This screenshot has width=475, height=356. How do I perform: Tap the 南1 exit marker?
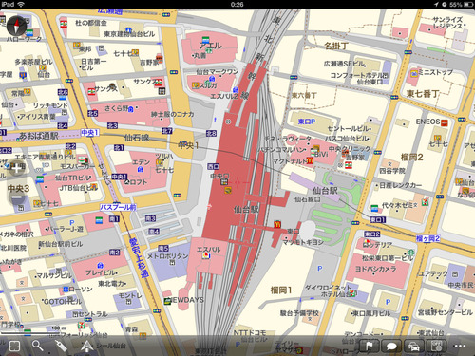pyautogui.click(x=114, y=219)
